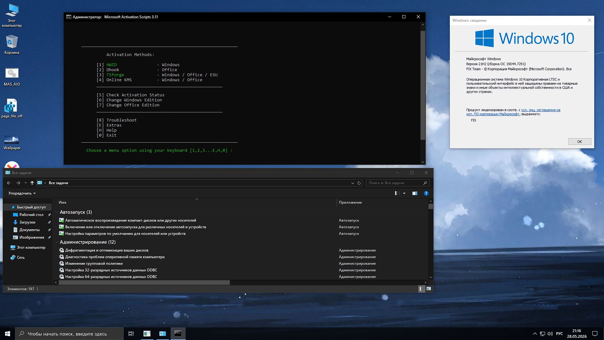Click the Windows Start button
Image resolution: width=604 pixels, height=340 pixels.
coord(8,334)
